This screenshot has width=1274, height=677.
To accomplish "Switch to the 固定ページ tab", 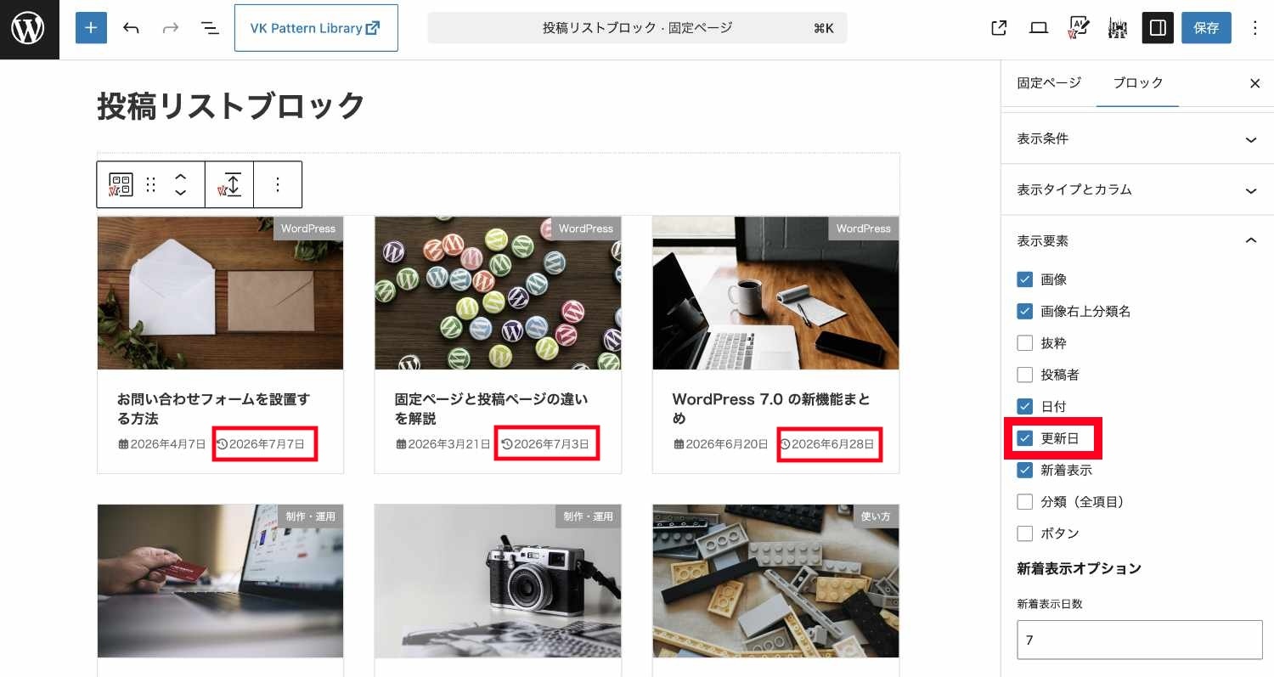I will [1049, 83].
